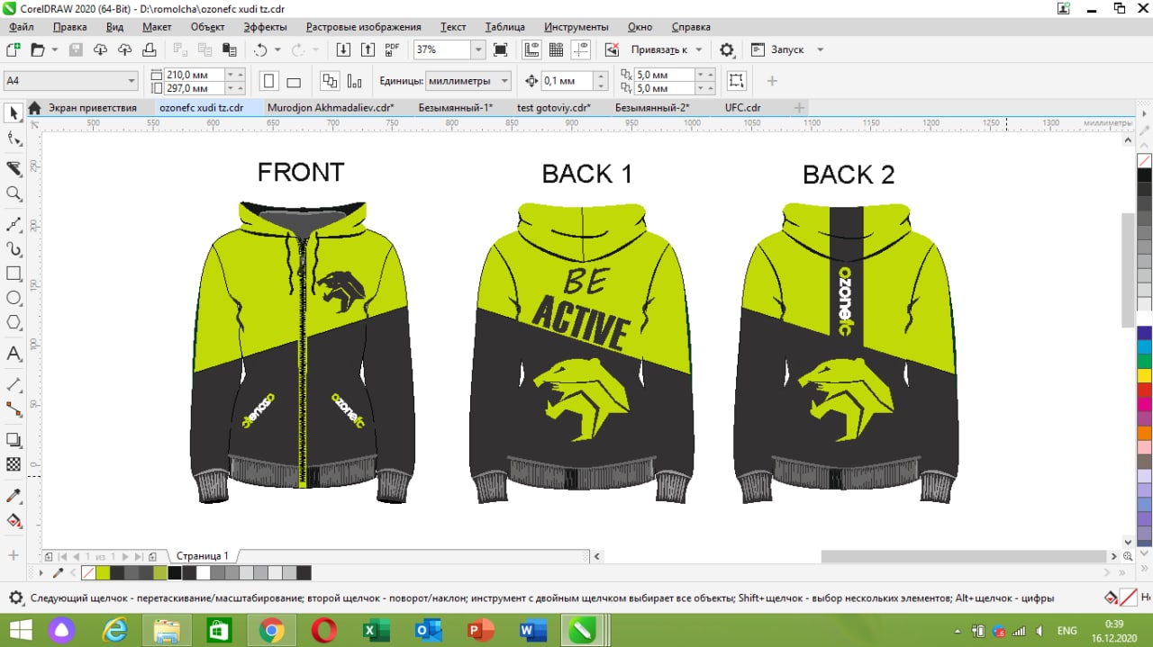Add new document tab plus button
This screenshot has width=1153, height=647.
pyautogui.click(x=798, y=107)
